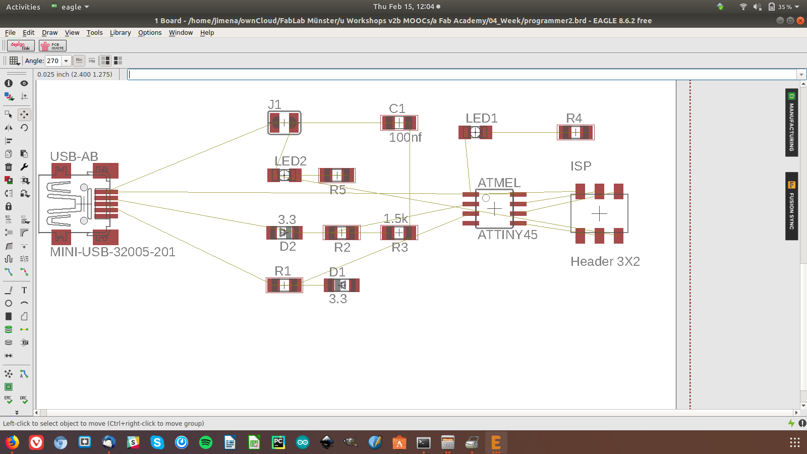Select the Arc drawing tool

coord(24,303)
